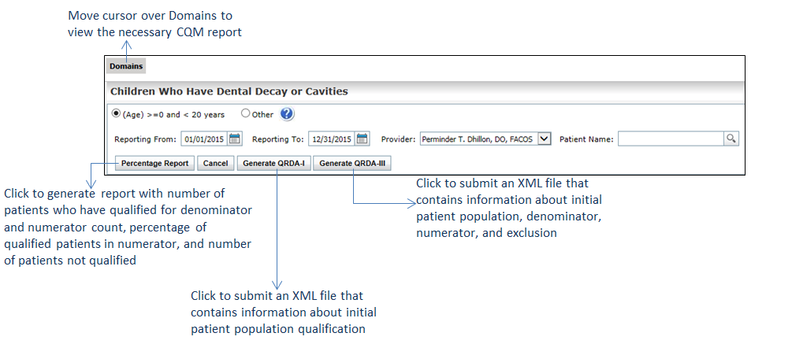Click the 'Other' radio label text

(262, 114)
